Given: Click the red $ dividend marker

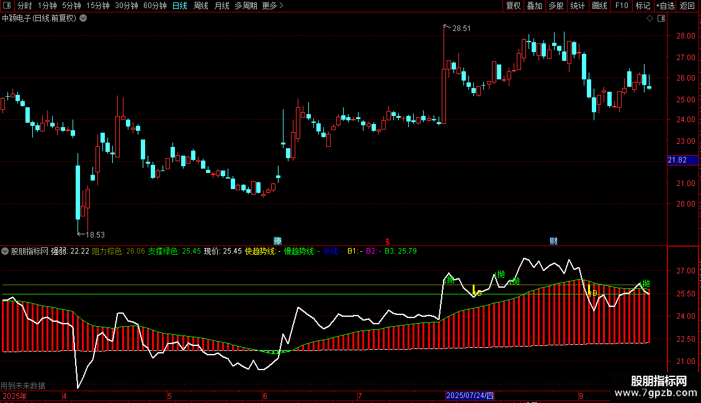Looking at the screenshot, I should (387, 241).
